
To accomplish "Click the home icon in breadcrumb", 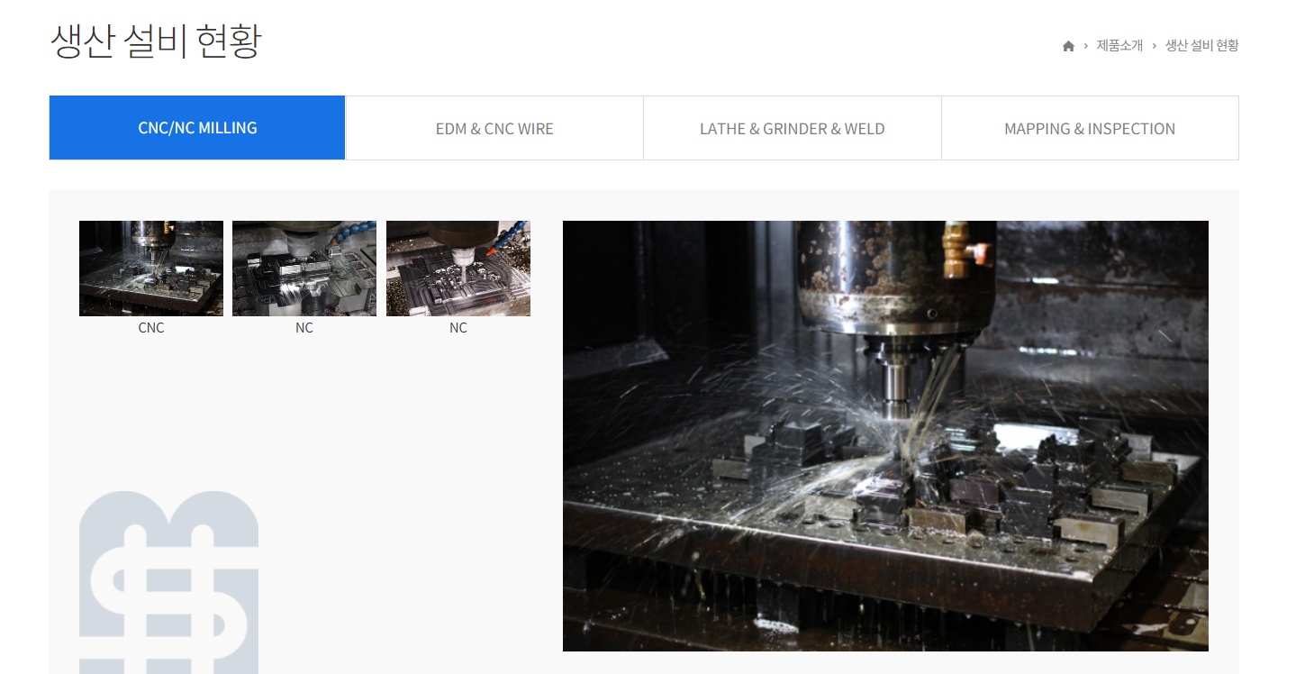I will 1068,46.
